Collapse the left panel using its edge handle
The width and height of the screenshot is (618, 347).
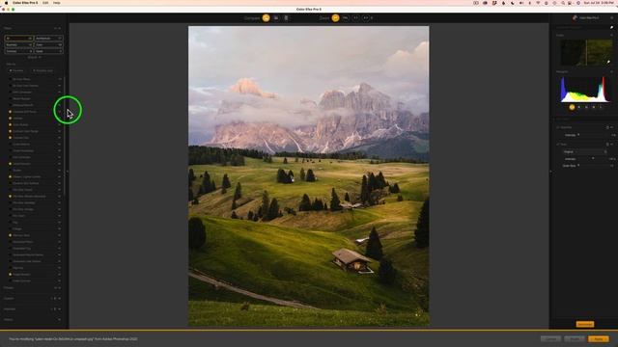68,172
